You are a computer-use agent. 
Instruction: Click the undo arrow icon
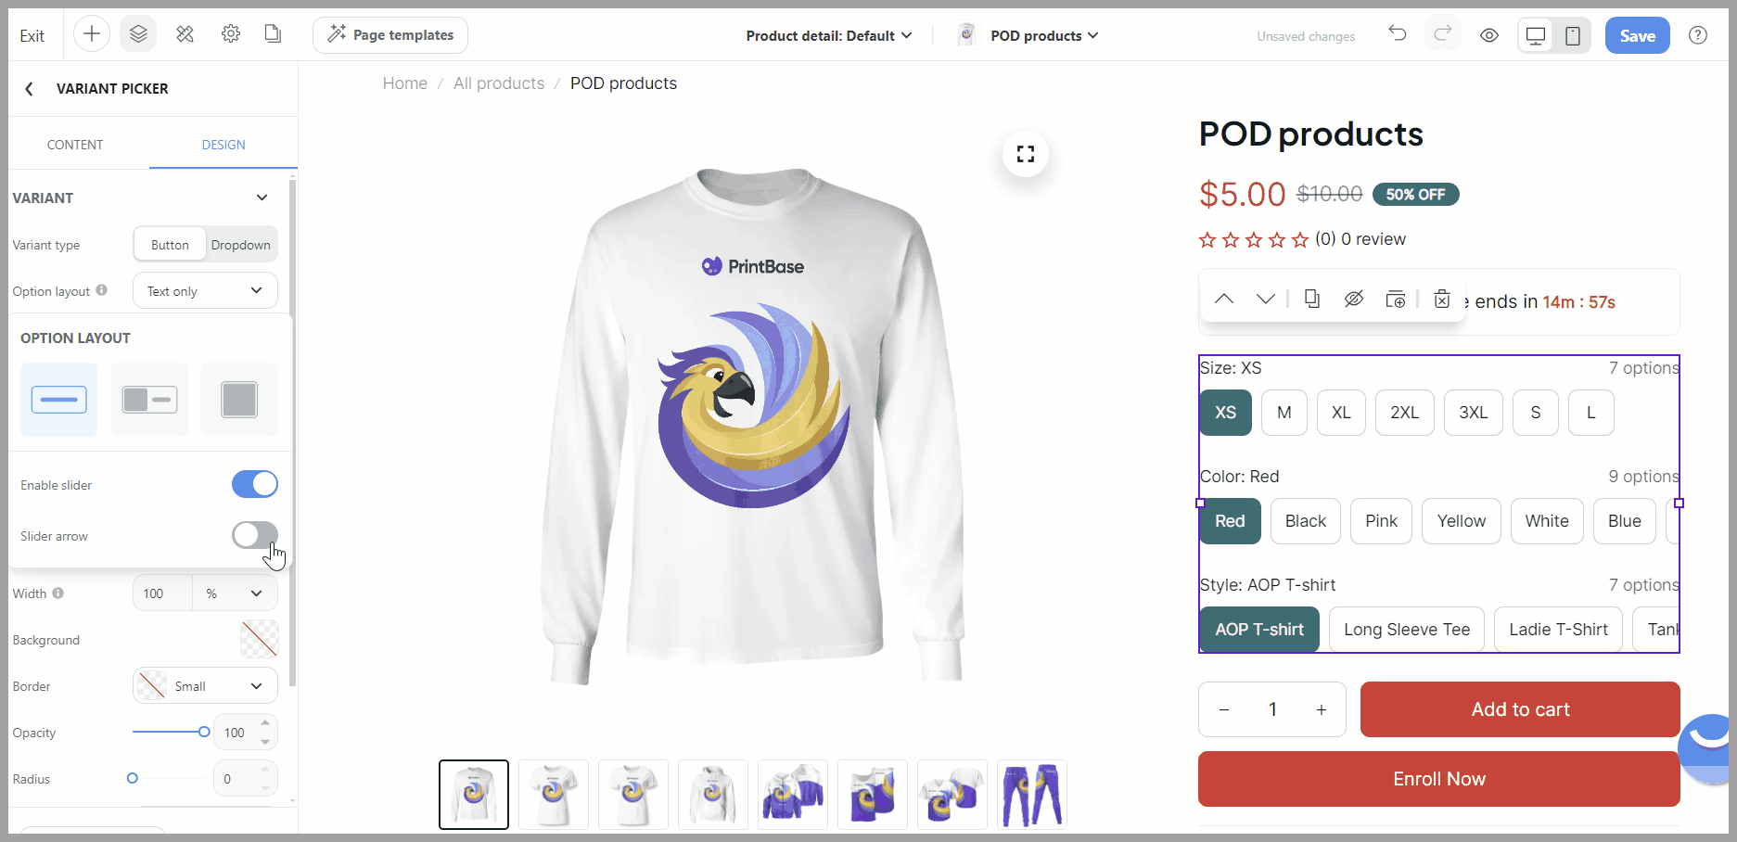[x=1397, y=34]
